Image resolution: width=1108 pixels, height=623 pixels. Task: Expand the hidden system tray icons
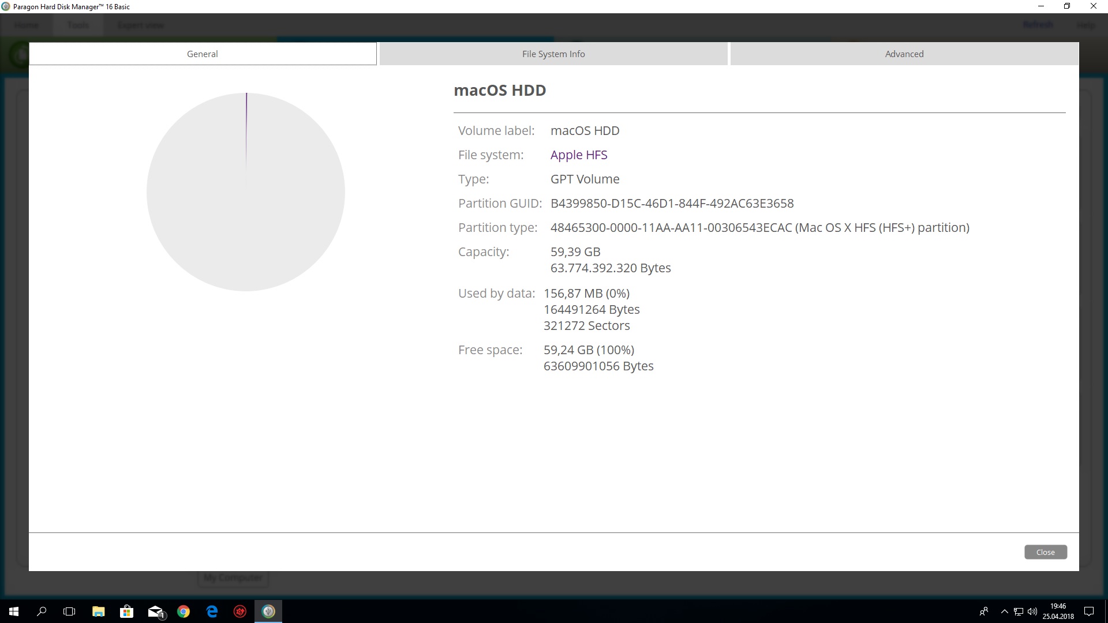point(1004,611)
